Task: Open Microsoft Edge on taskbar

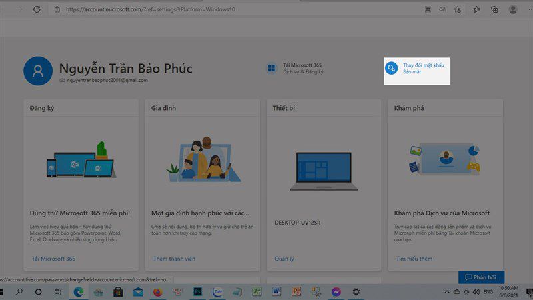Action: click(x=79, y=292)
